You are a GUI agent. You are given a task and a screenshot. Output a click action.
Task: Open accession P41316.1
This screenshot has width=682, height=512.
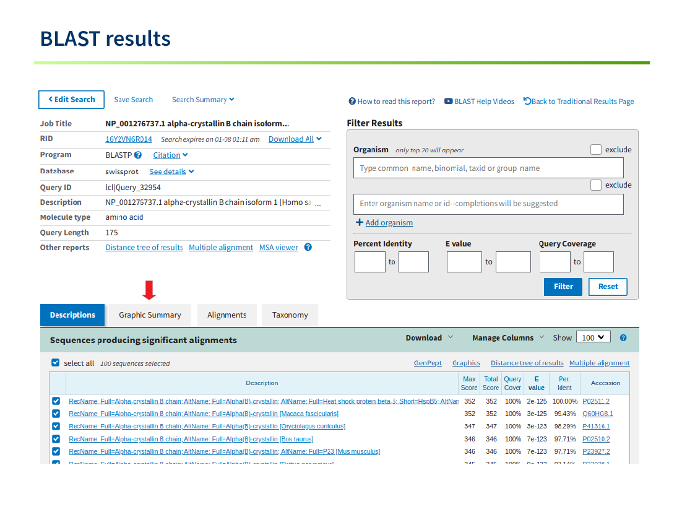click(x=597, y=427)
